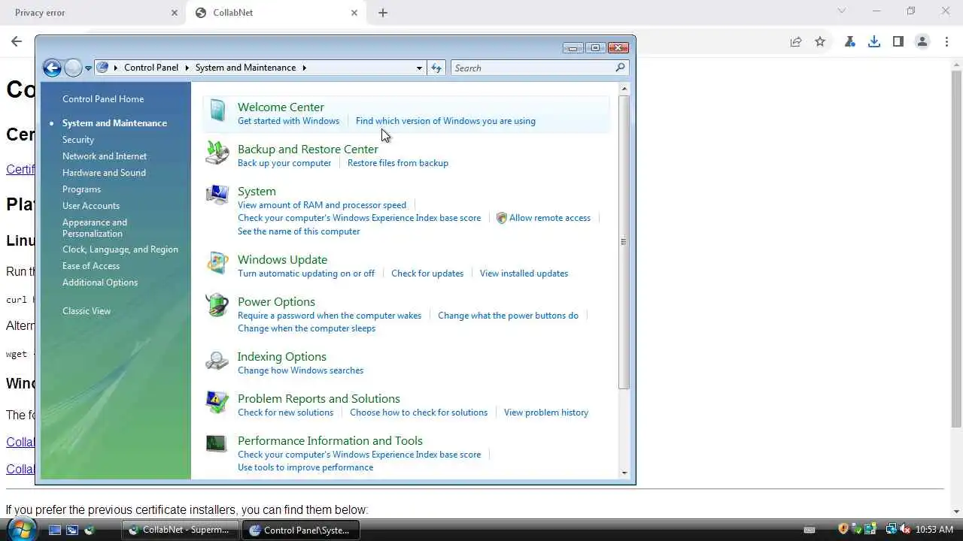This screenshot has width=963, height=541.
Task: Click the Windows Start orb
Action: [x=20, y=530]
